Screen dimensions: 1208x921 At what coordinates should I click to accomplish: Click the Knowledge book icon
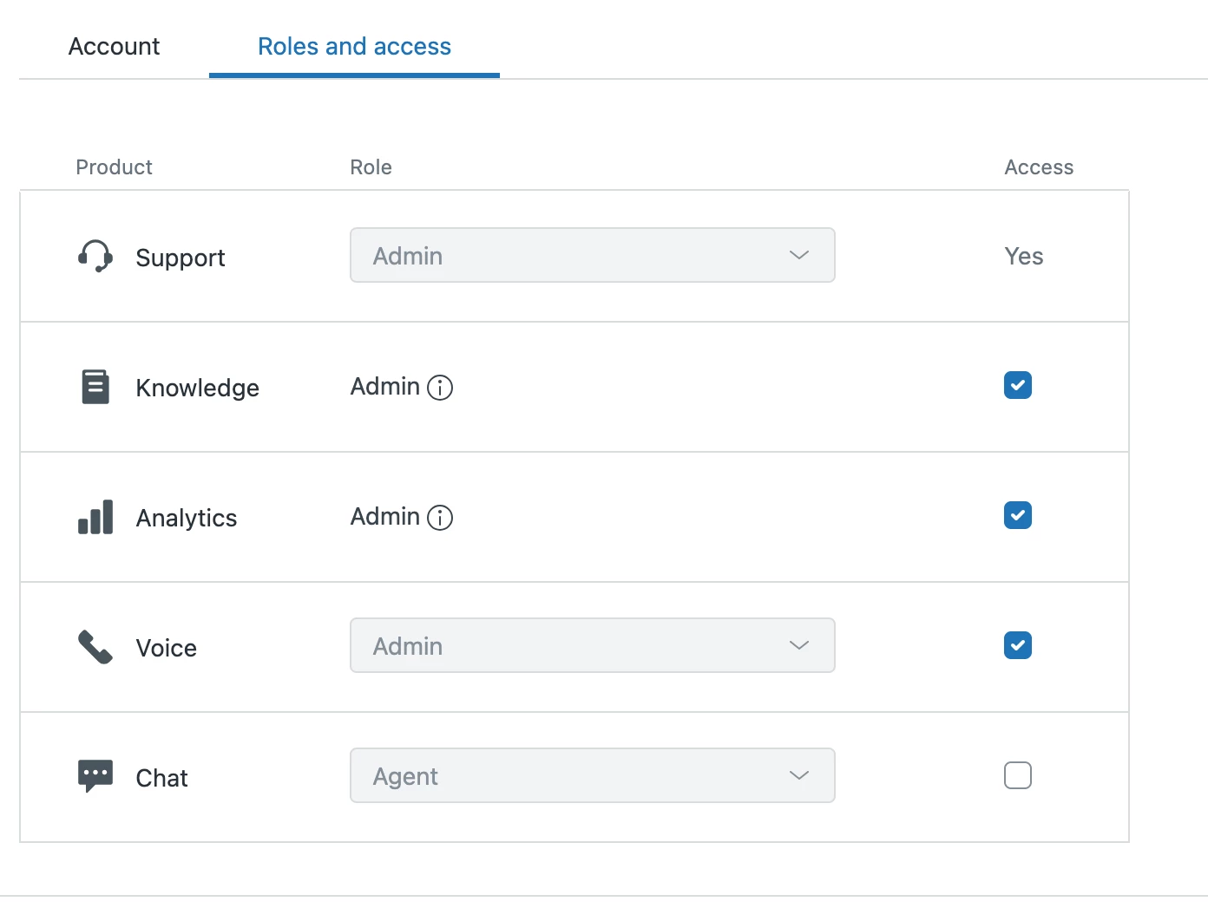pyautogui.click(x=95, y=387)
